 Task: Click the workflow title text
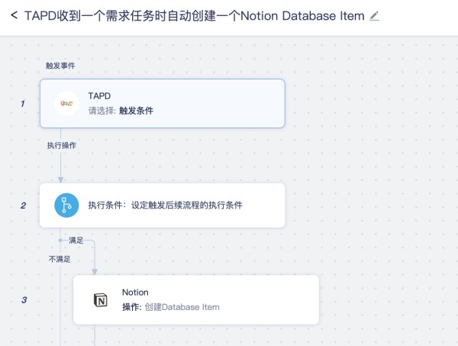pyautogui.click(x=194, y=16)
